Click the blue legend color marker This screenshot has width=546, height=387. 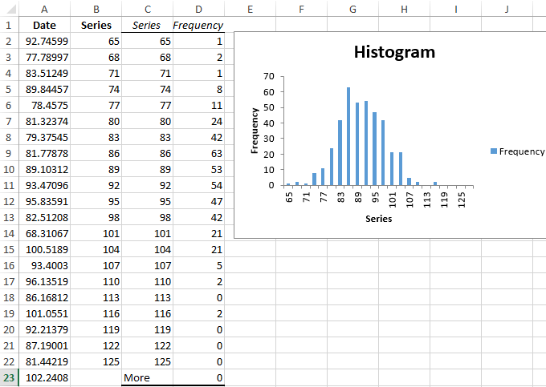pyautogui.click(x=493, y=151)
